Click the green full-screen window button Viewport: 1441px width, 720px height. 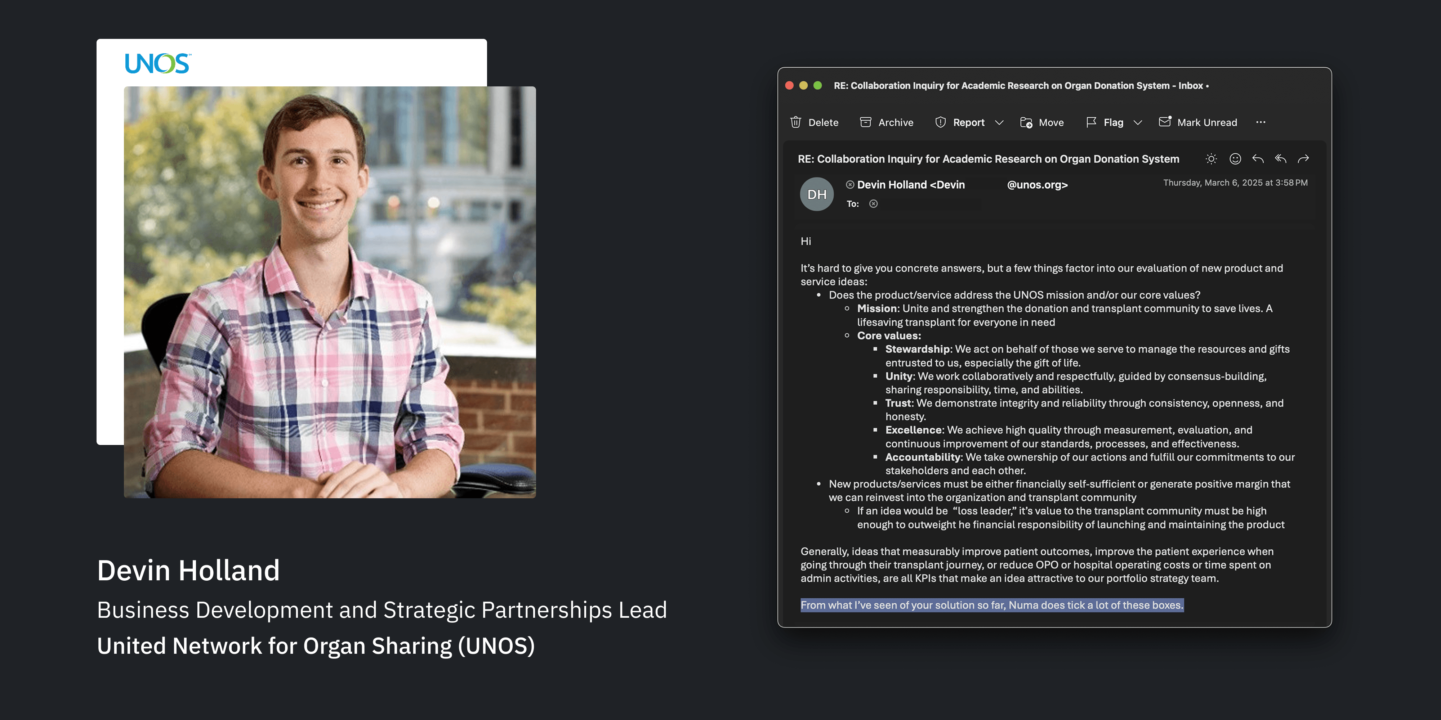coord(818,86)
